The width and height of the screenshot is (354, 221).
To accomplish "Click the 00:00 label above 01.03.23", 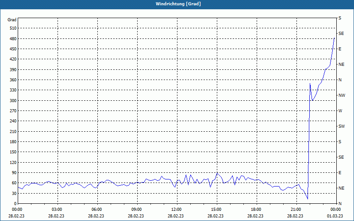I will tap(336, 210).
